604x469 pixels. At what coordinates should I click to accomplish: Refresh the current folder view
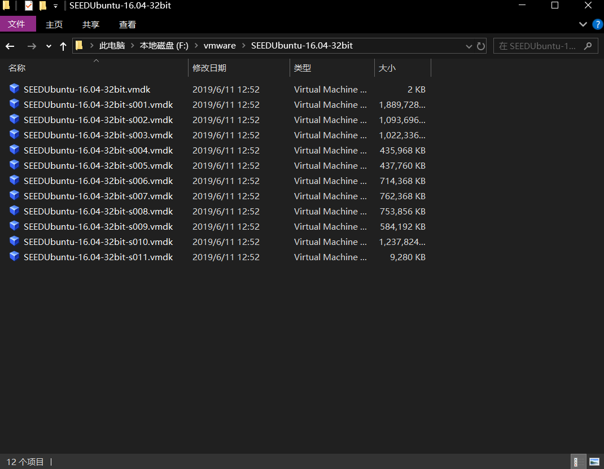[481, 46]
